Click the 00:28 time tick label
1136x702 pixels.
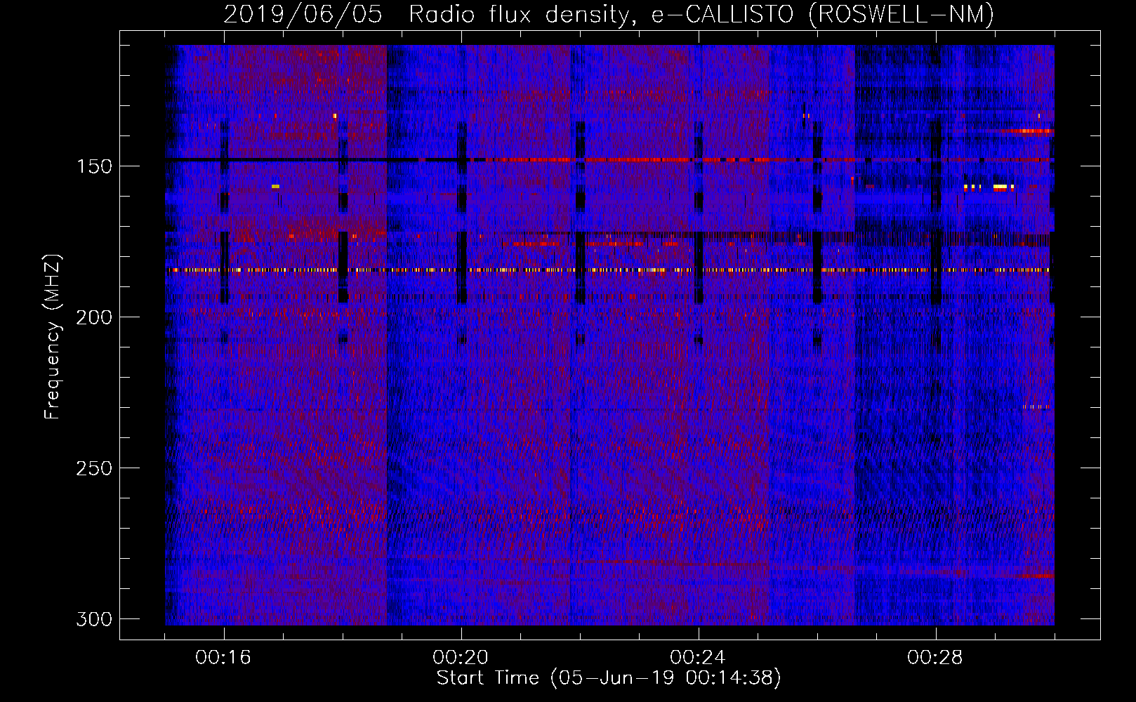[x=935, y=658]
